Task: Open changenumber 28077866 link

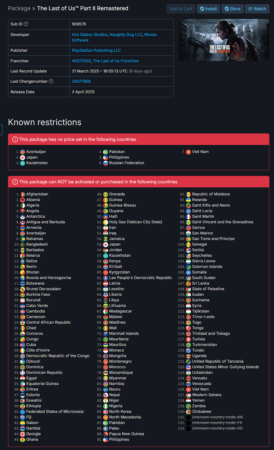Action: (x=81, y=81)
